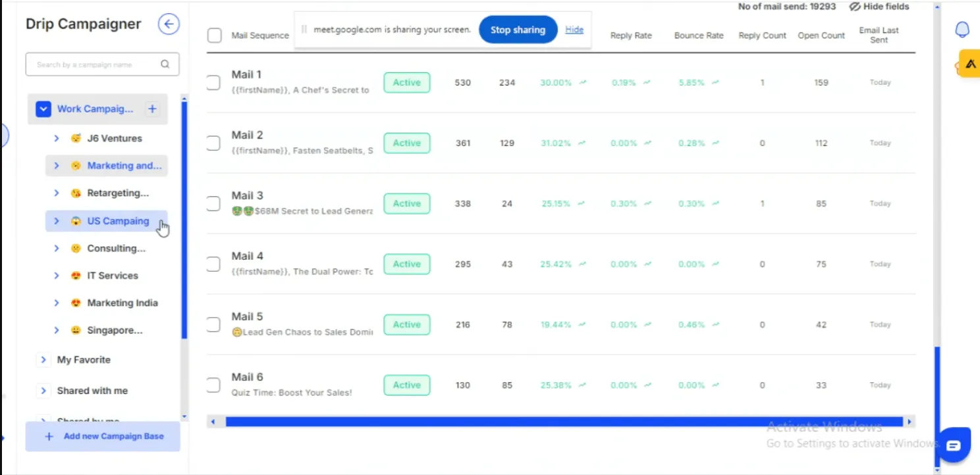Click the plus icon next to Work Campaign
The width and height of the screenshot is (980, 475).
(x=152, y=109)
